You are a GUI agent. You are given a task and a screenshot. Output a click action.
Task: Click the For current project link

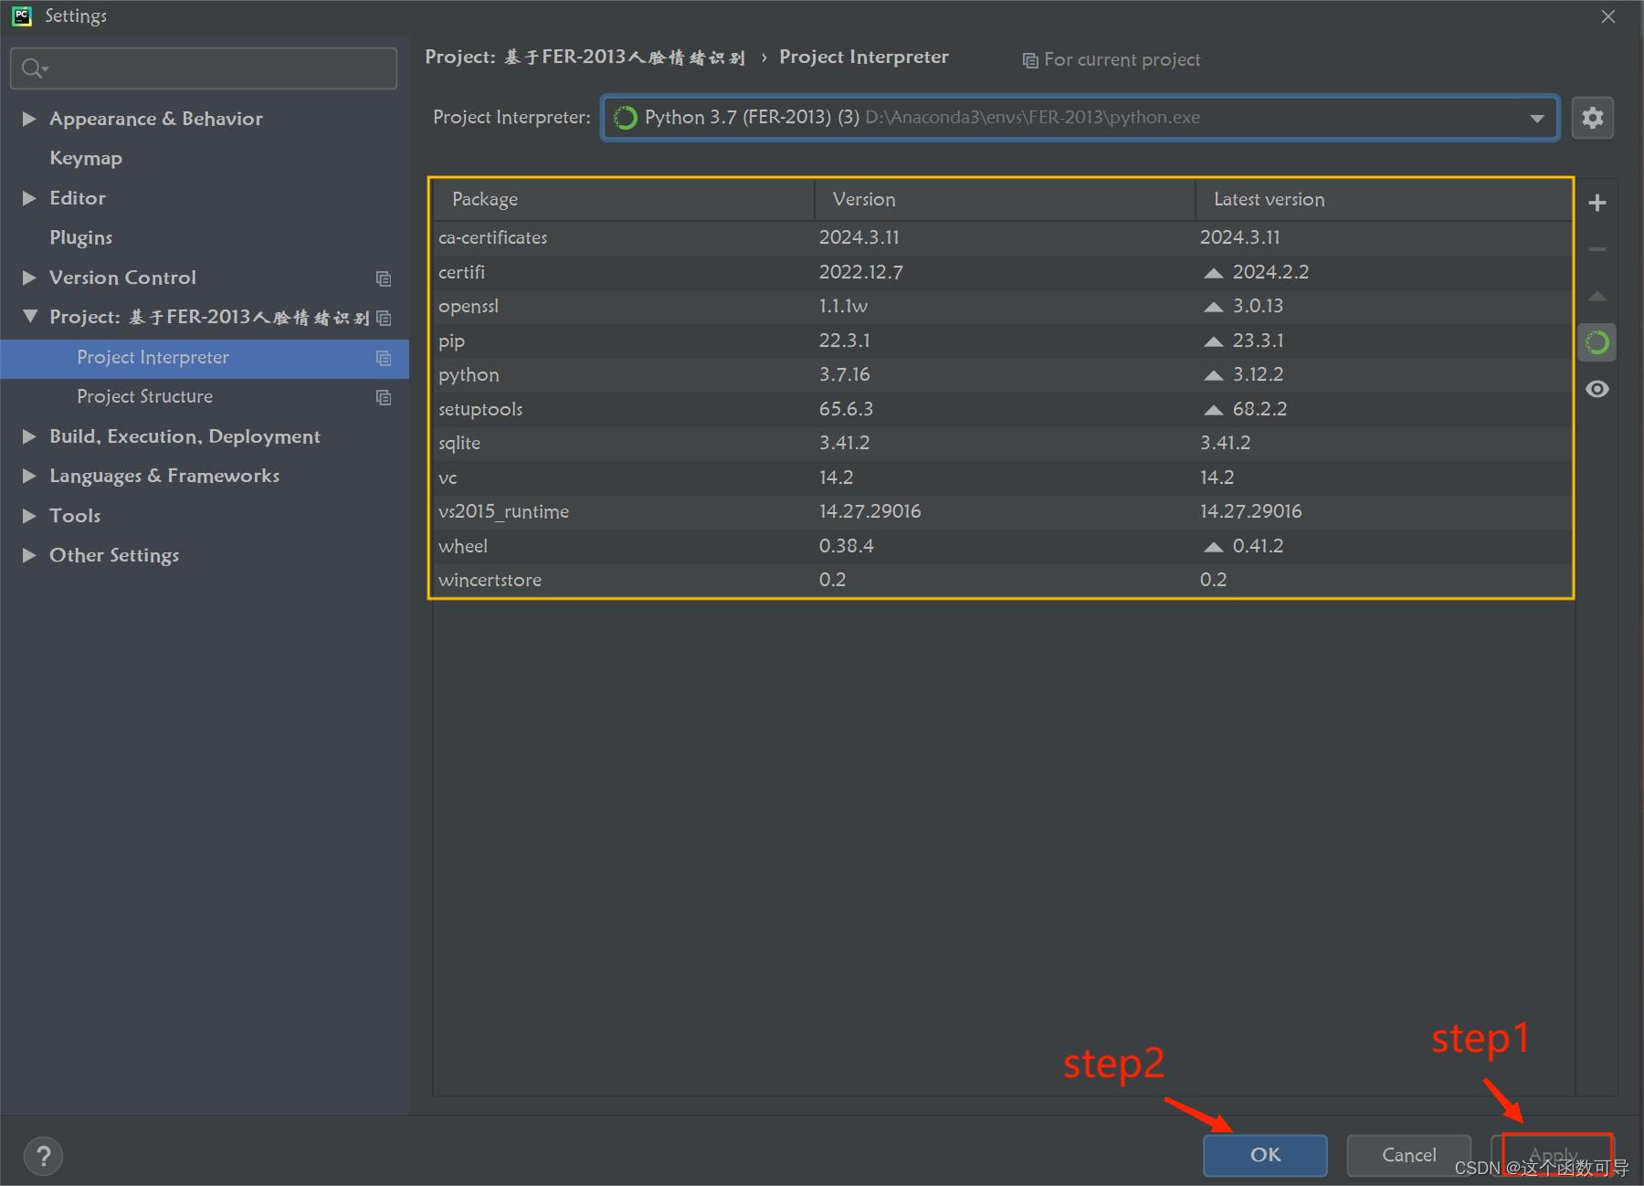1121,58
